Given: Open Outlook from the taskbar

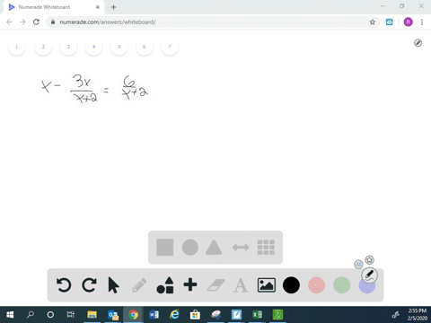Looking at the screenshot, I should 113,315.
